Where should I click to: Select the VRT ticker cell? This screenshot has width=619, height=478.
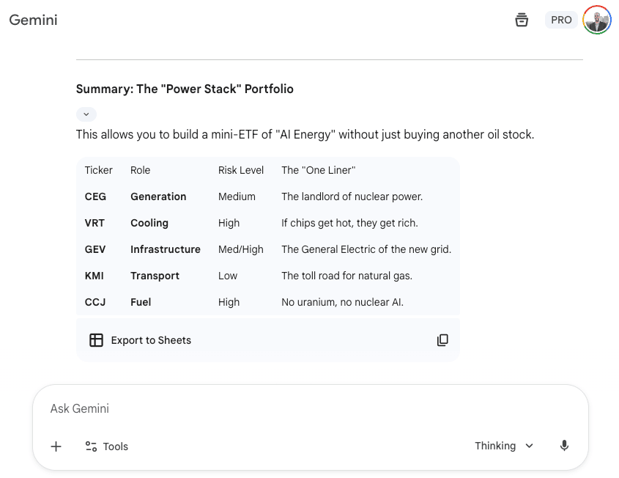click(x=94, y=223)
